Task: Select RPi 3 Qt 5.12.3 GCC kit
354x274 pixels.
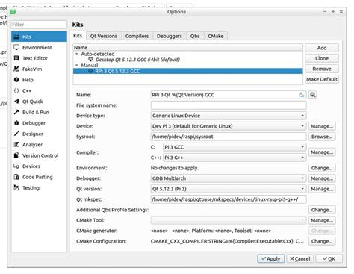Action: (x=188, y=71)
